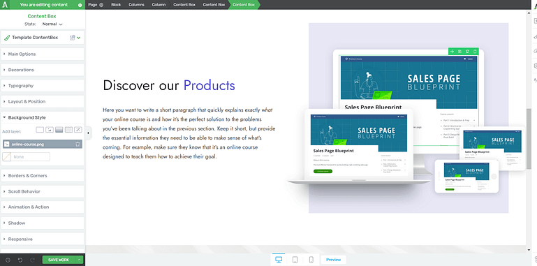Image resolution: width=537 pixels, height=266 pixels.
Task: Click the None color swatch
Action: pyautogui.click(x=6, y=157)
